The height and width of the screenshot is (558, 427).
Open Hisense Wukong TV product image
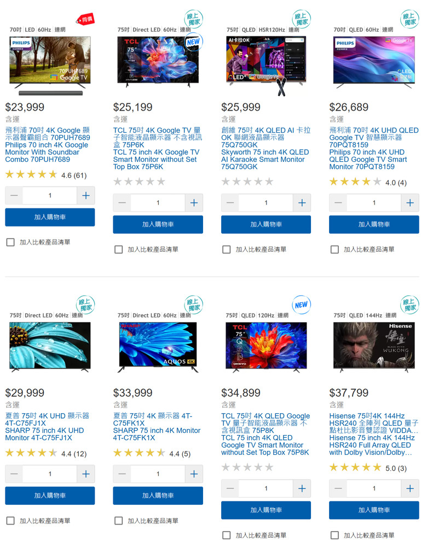click(374, 346)
